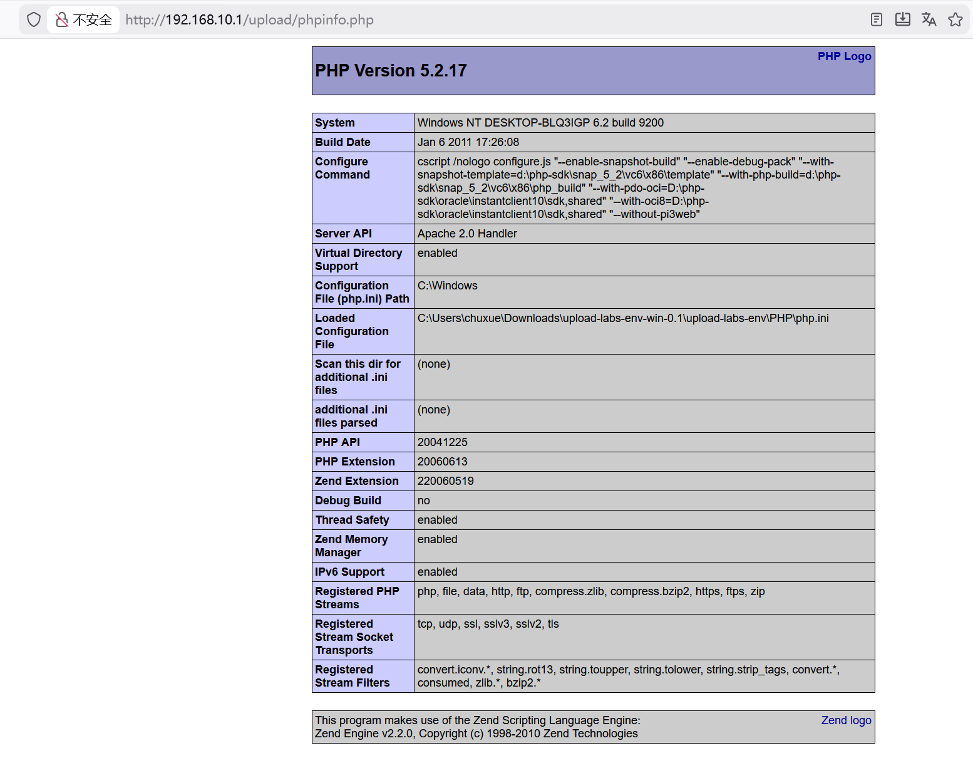Image resolution: width=973 pixels, height=763 pixels.
Task: Bookmark this page with the star icon
Action: coord(955,19)
